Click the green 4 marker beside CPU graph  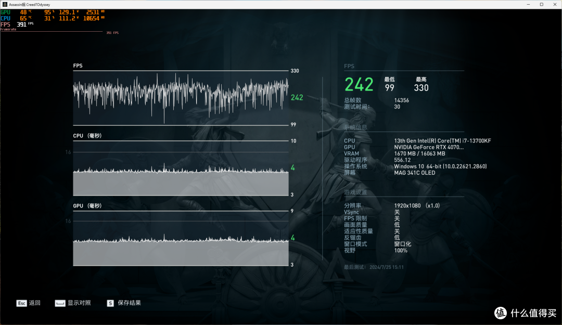click(293, 167)
